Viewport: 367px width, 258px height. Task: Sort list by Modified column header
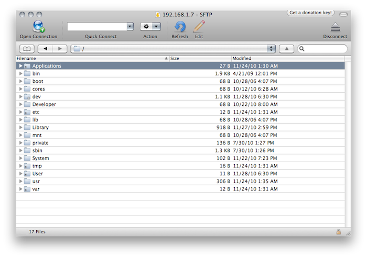[x=287, y=58]
